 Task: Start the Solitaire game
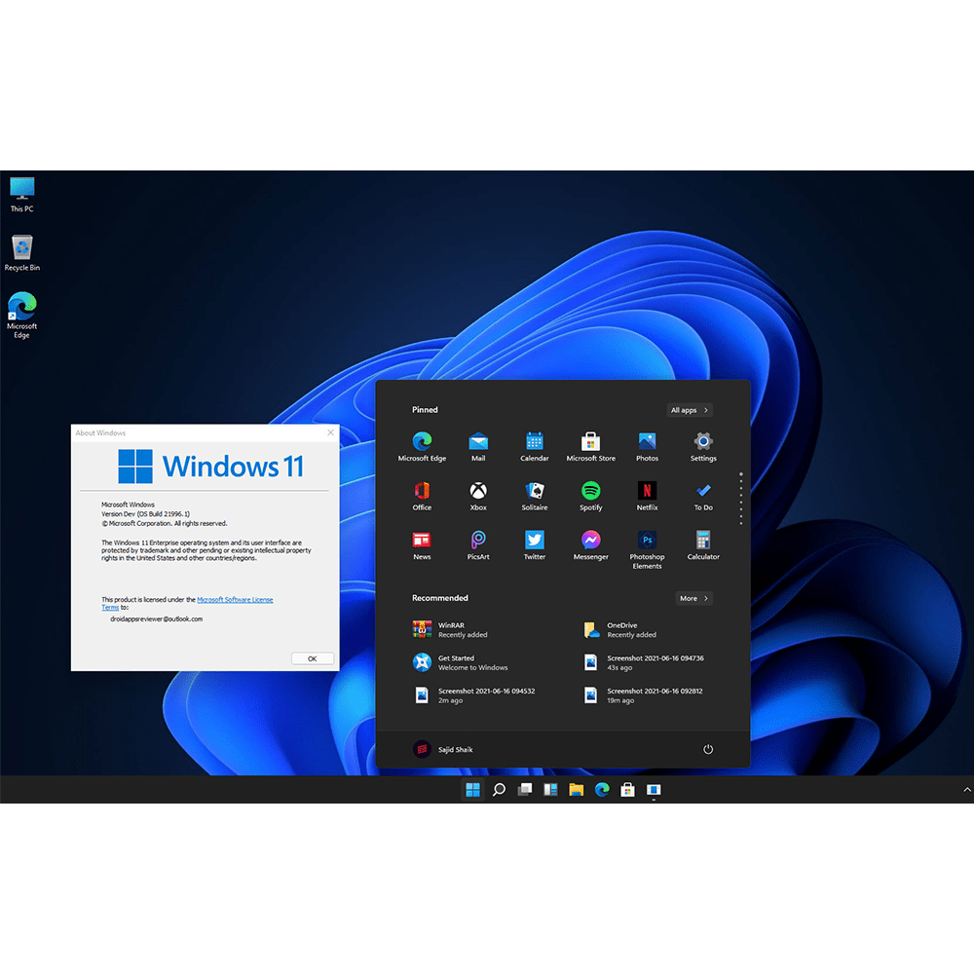pos(534,496)
